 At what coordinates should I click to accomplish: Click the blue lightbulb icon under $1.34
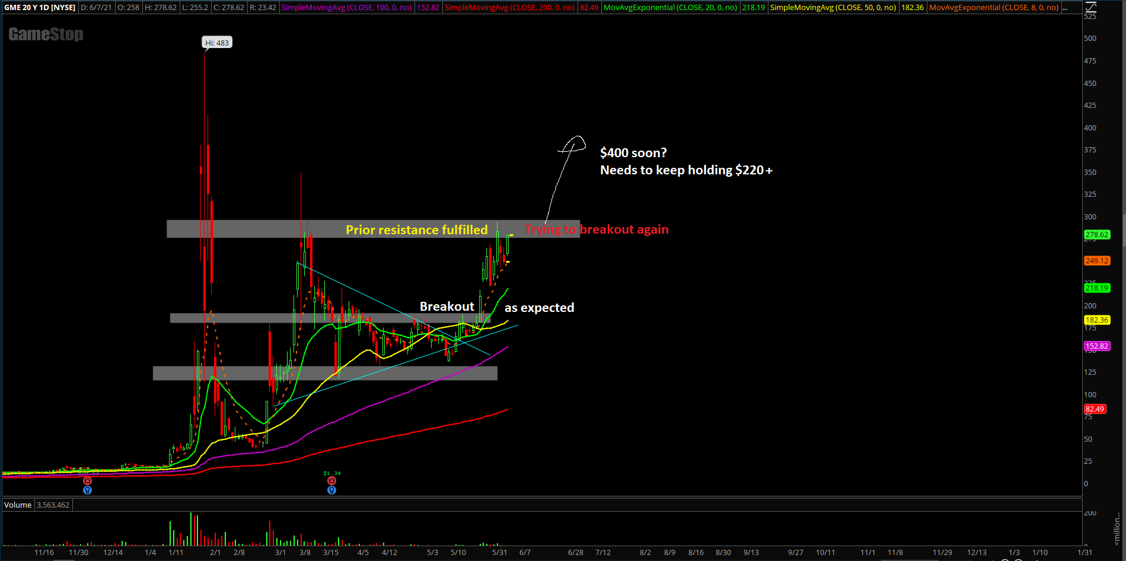coord(331,490)
